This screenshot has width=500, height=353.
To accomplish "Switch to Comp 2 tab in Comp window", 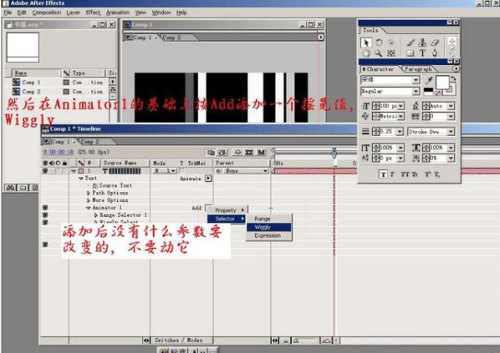I will pos(171,38).
